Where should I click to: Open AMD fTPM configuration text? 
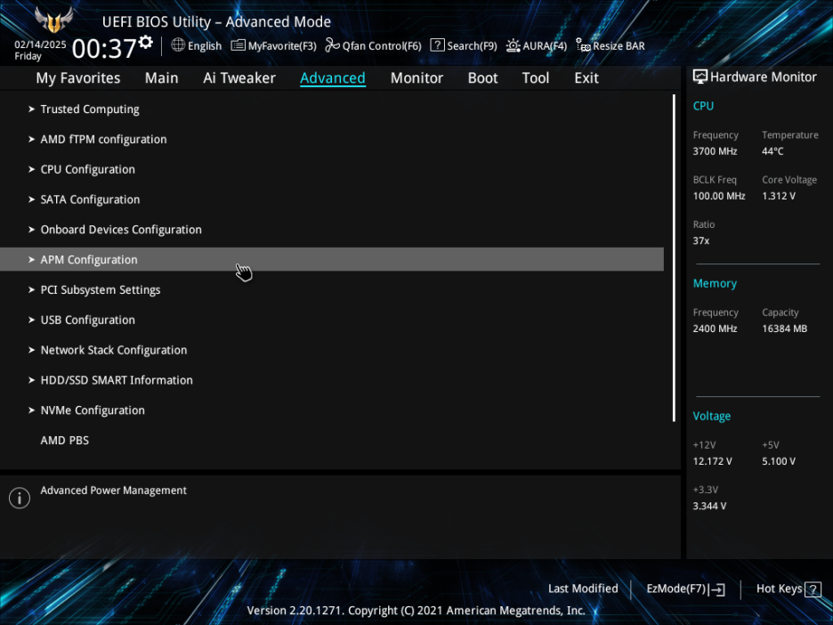103,139
